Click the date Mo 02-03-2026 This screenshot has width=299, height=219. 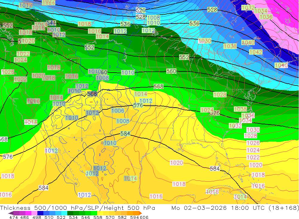[199, 208]
